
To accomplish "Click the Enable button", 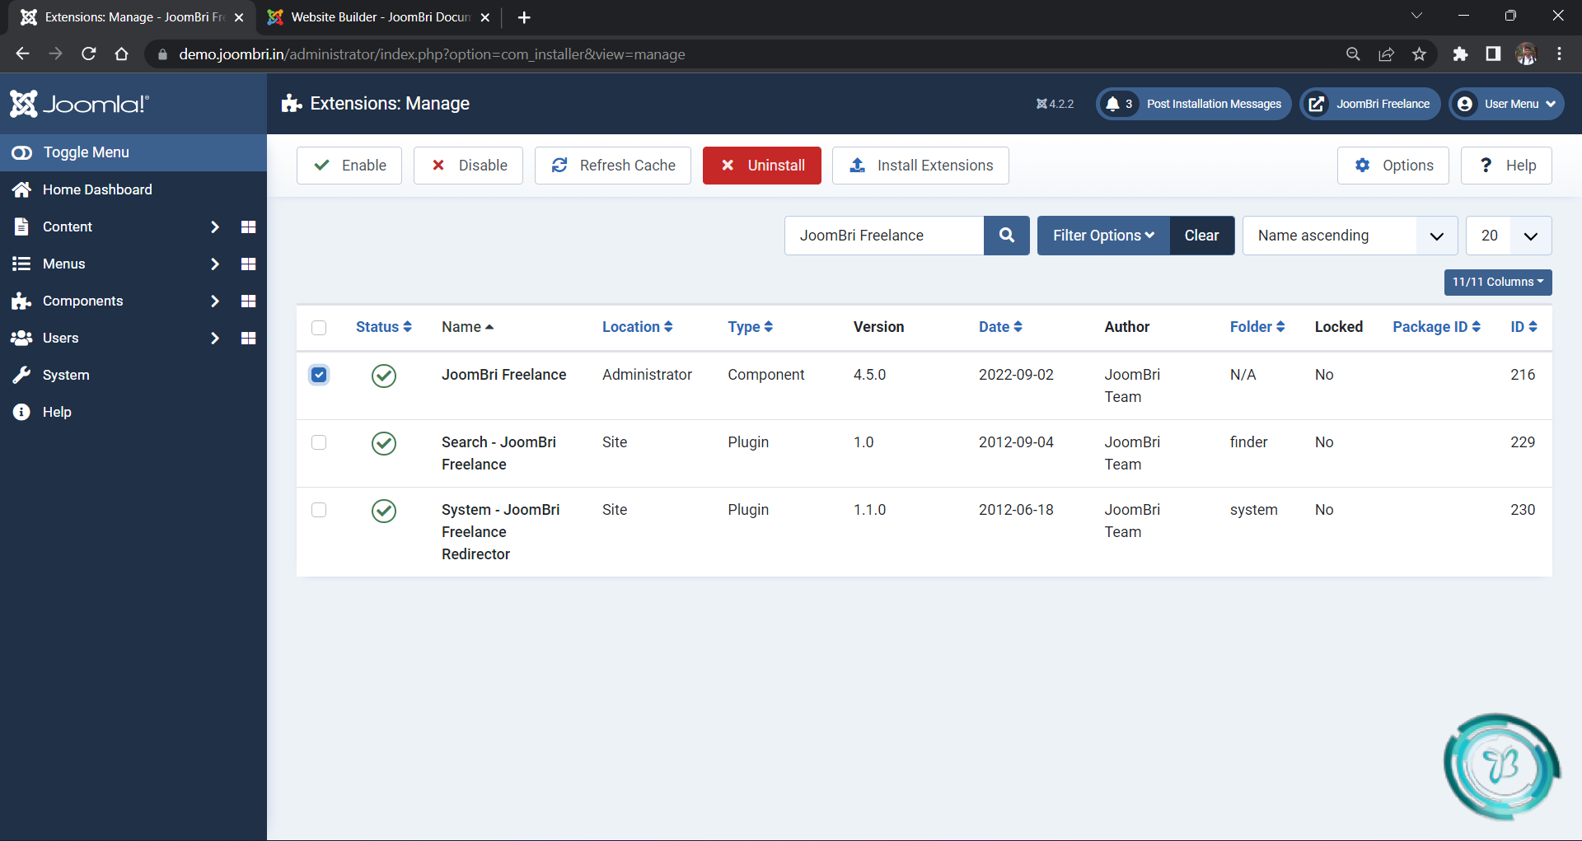I will 349,166.
